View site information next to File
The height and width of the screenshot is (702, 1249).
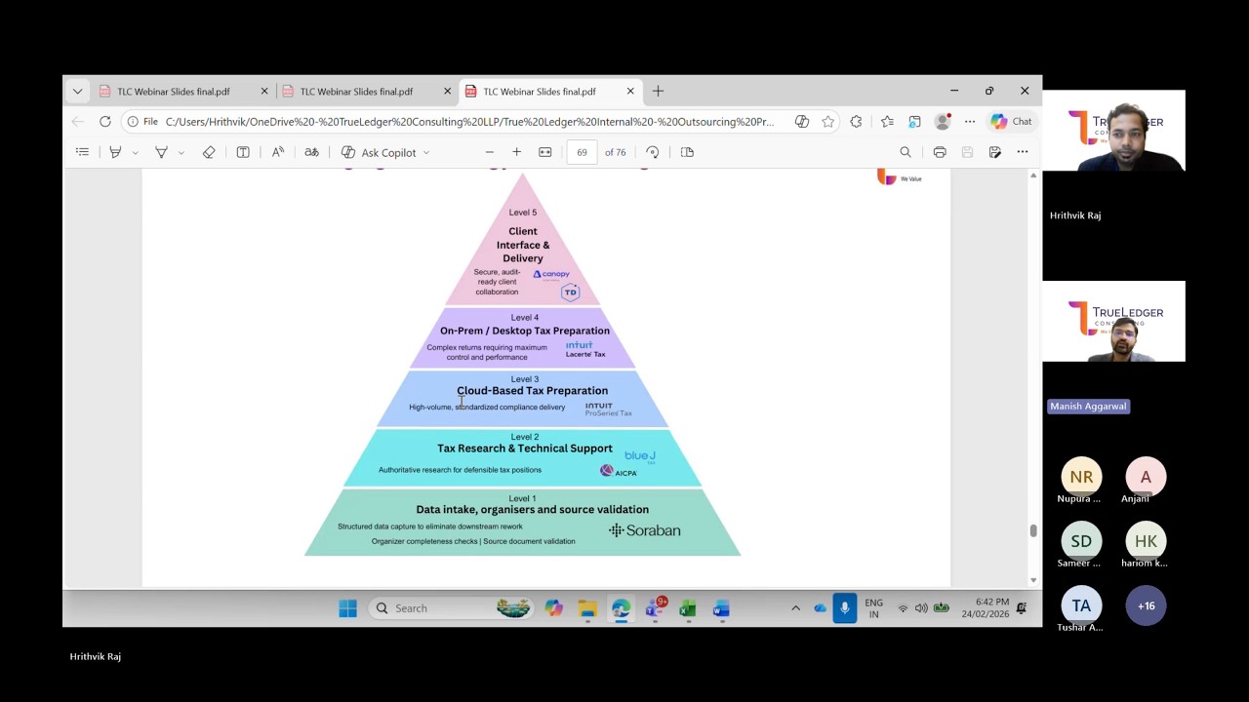click(143, 122)
